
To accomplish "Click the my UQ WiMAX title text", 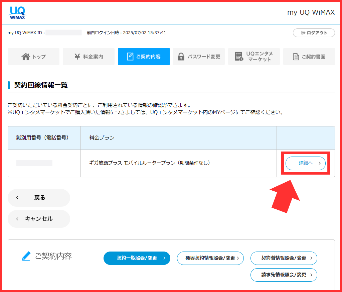I will click(x=311, y=12).
